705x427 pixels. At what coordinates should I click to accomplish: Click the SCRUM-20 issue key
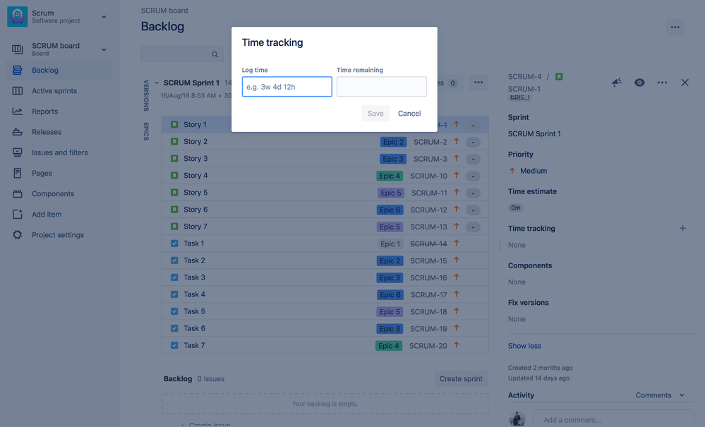click(428, 346)
